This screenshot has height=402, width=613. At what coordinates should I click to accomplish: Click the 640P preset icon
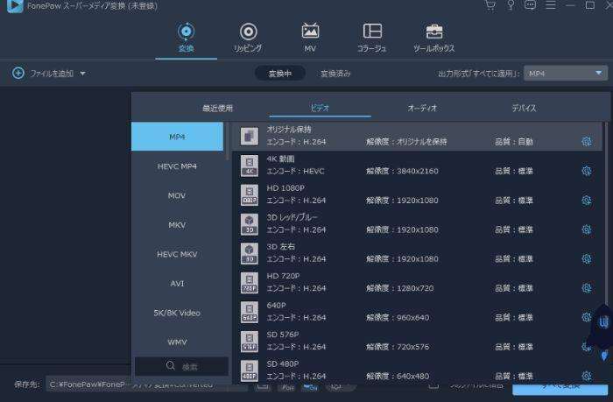(x=250, y=312)
